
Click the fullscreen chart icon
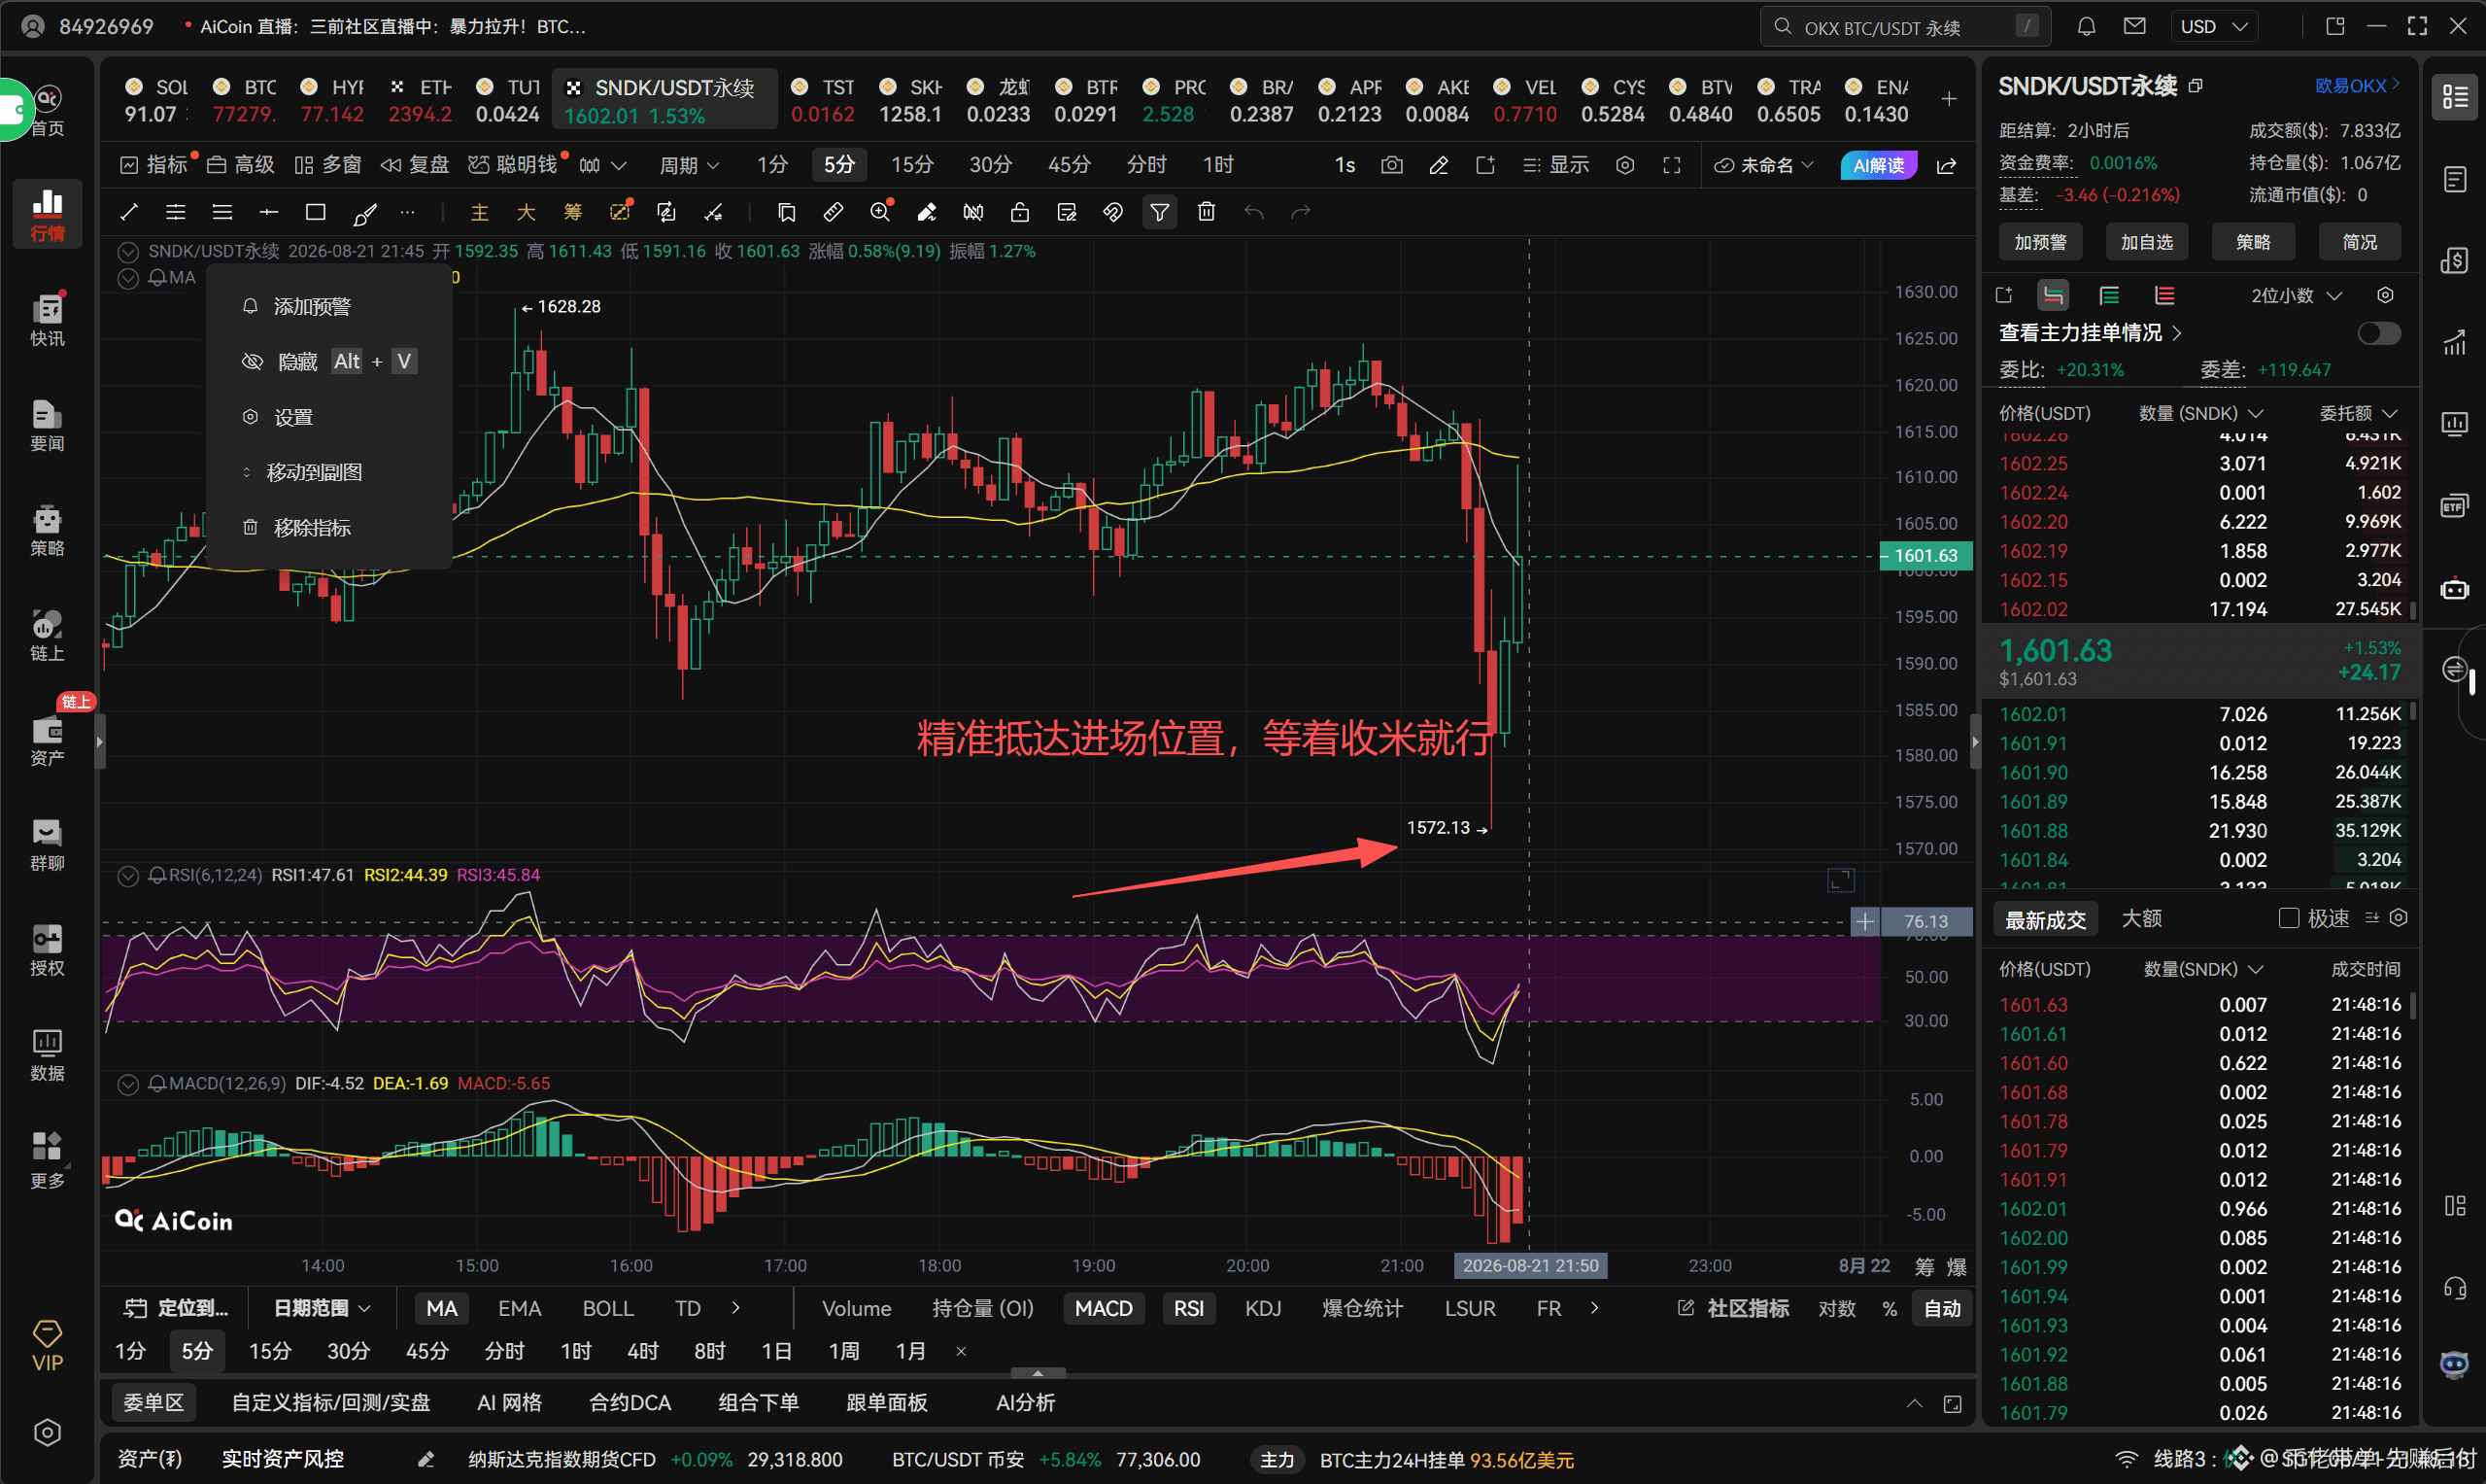point(1671,165)
